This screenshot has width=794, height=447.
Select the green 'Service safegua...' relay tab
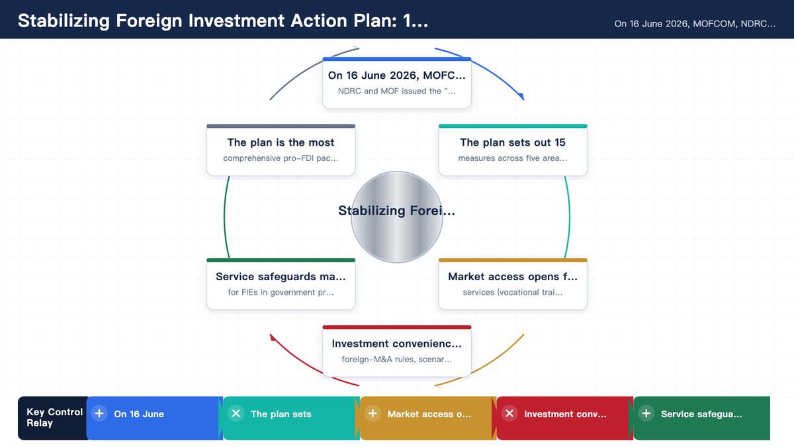pyautogui.click(x=702, y=418)
